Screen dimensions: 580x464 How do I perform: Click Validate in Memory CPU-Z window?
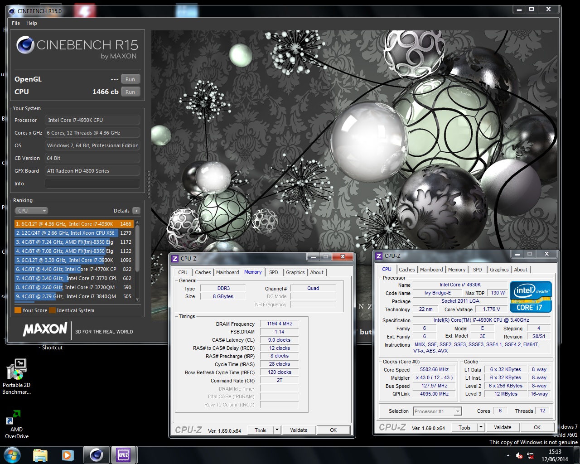click(x=299, y=430)
